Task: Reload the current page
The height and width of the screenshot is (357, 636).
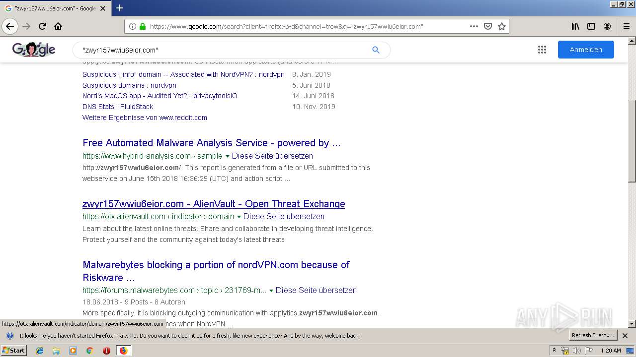Action: tap(42, 26)
